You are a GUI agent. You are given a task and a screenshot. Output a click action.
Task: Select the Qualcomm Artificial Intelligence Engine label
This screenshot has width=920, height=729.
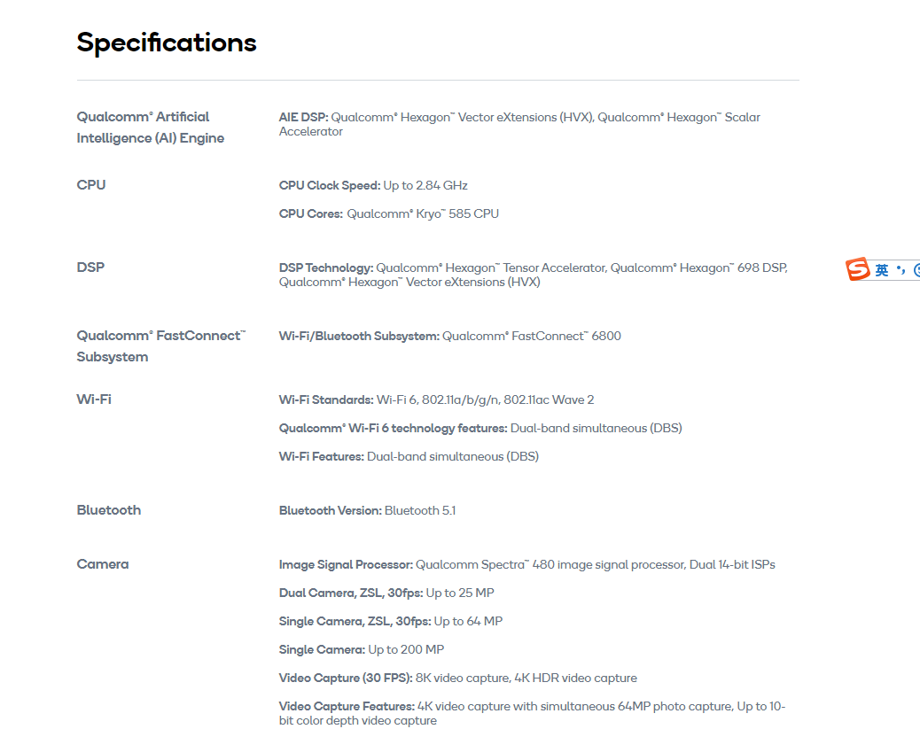[x=150, y=128]
